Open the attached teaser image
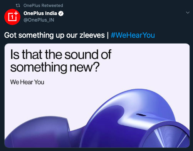 click(x=97, y=96)
